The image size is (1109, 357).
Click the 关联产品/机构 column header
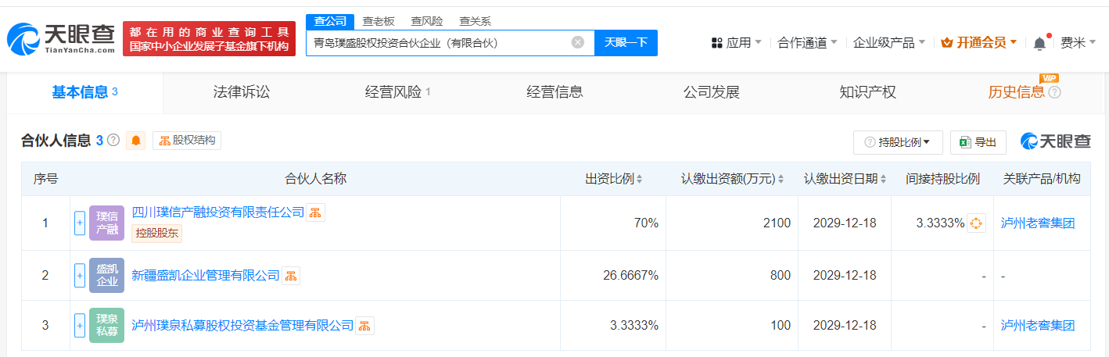click(x=1042, y=179)
